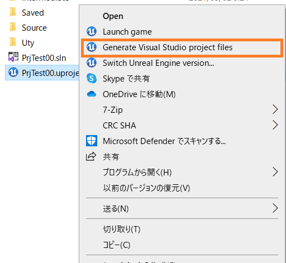Open 送る(N) menu entry
286x263 pixels.
[x=116, y=209]
